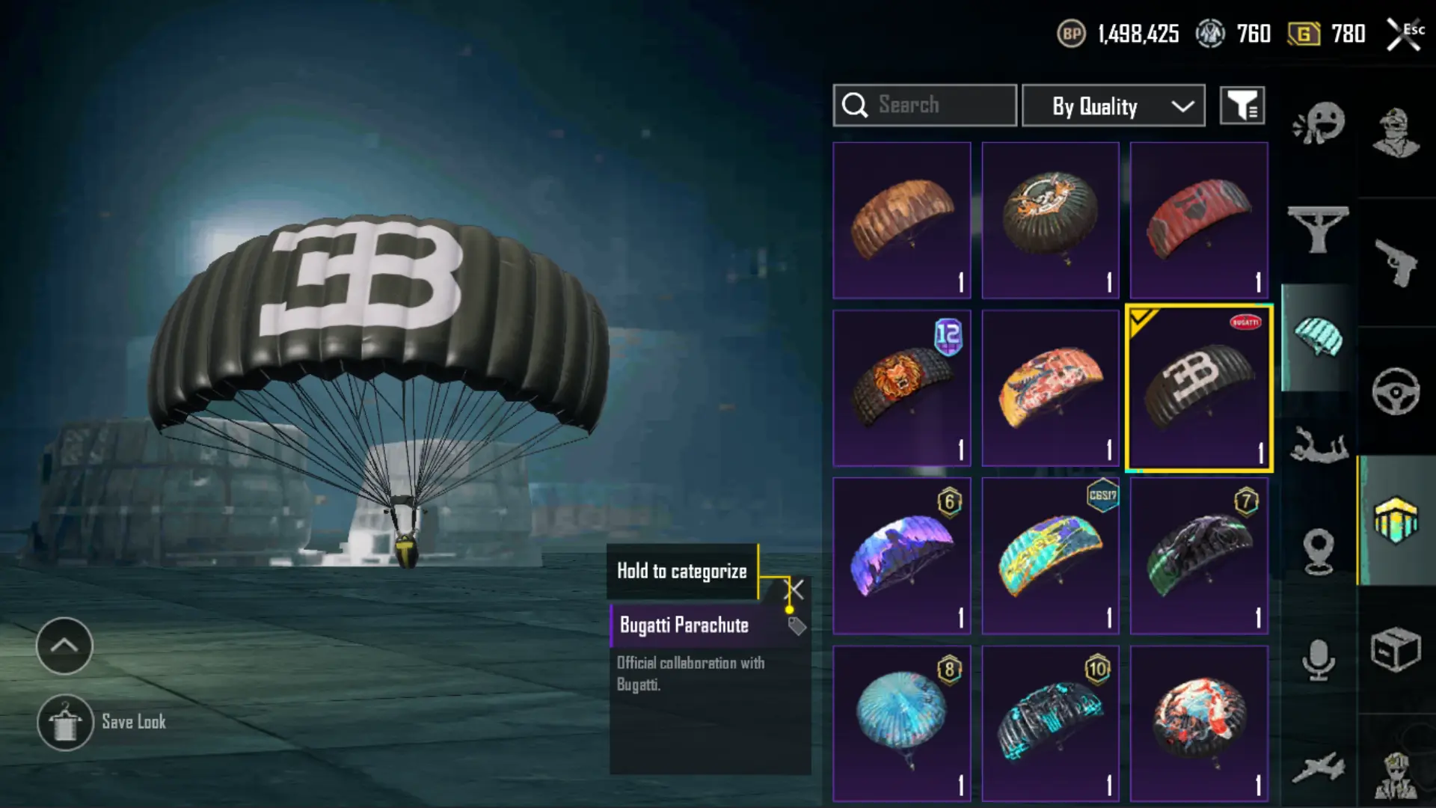
Task: Click Save Look button
Action: click(x=102, y=722)
